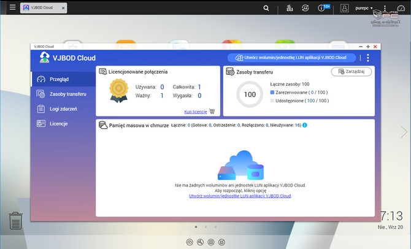Select first desktop page dot
This screenshot has width=411, height=249.
196,227
